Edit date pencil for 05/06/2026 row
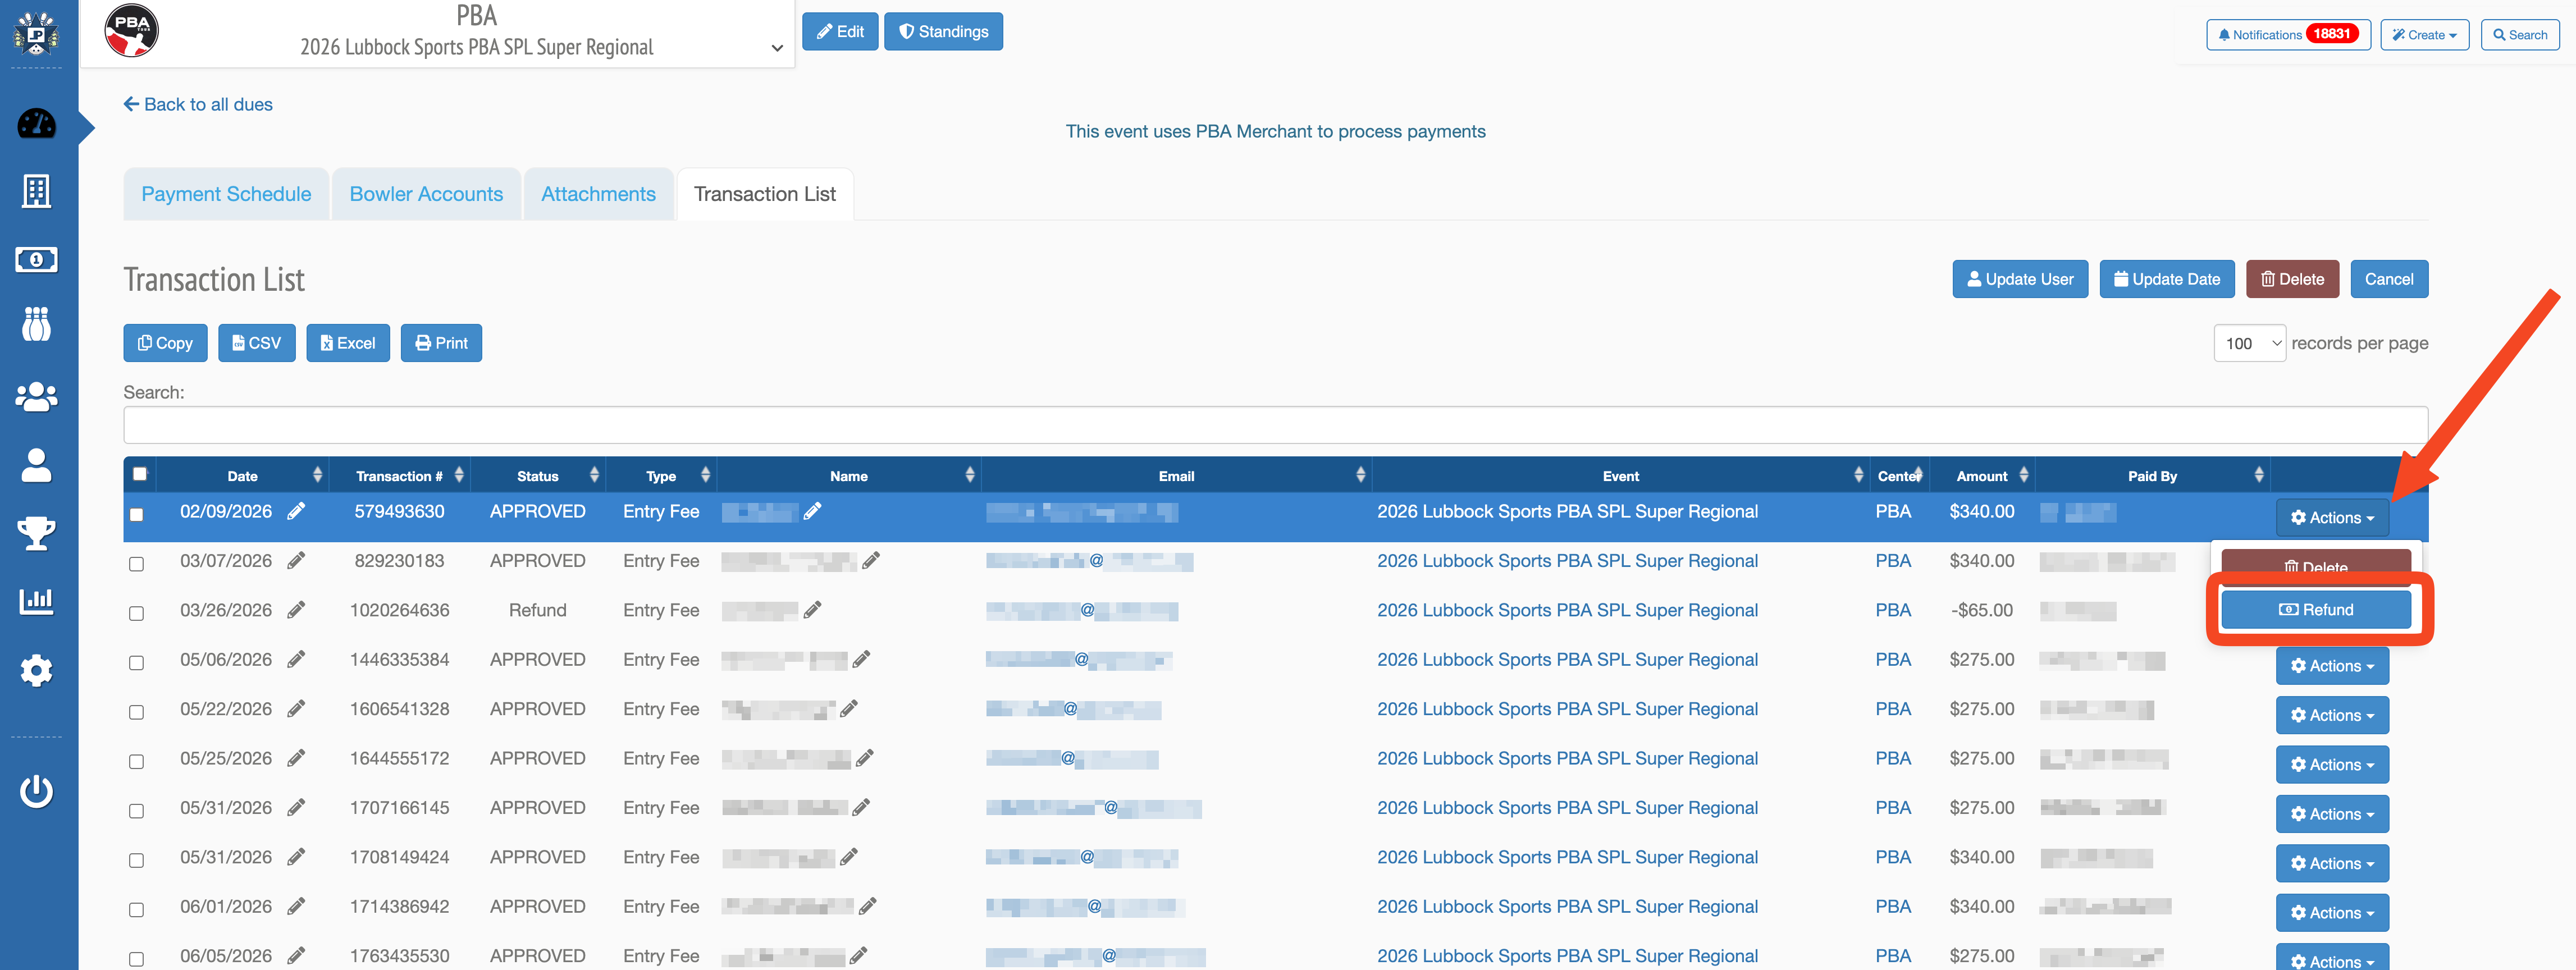The height and width of the screenshot is (970, 2576). coord(296,660)
